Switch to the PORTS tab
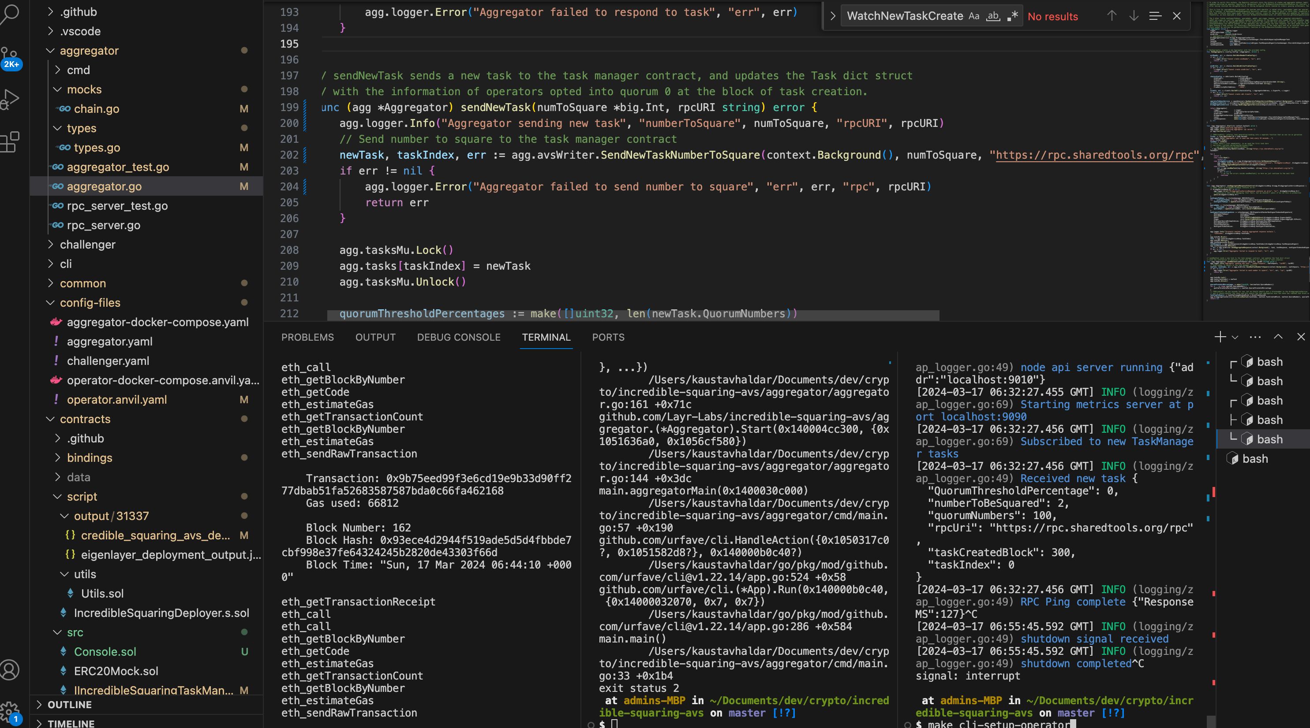Image resolution: width=1310 pixels, height=728 pixels. 608,337
